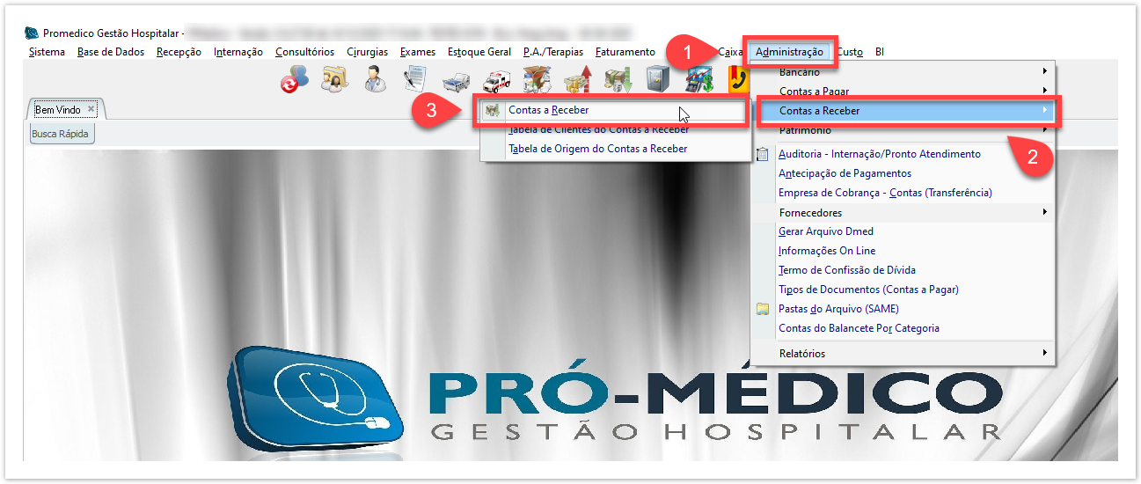The height and width of the screenshot is (484, 1141).
Task: Open the Administração menu
Action: coord(788,52)
